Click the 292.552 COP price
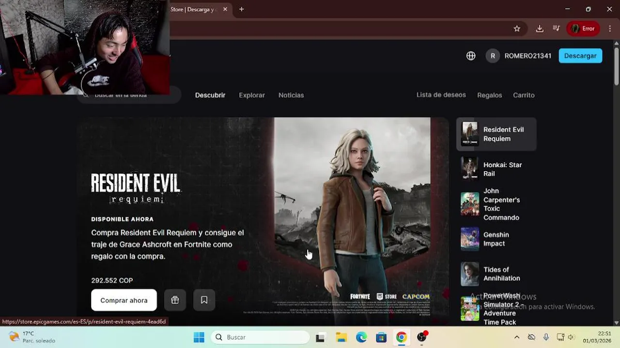This screenshot has height=348, width=620. click(x=112, y=280)
